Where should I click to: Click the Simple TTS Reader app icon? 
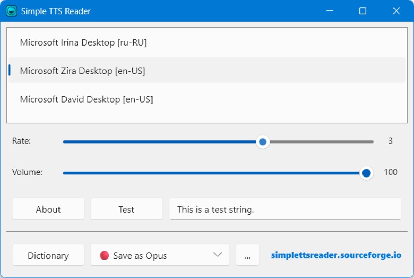(11, 11)
